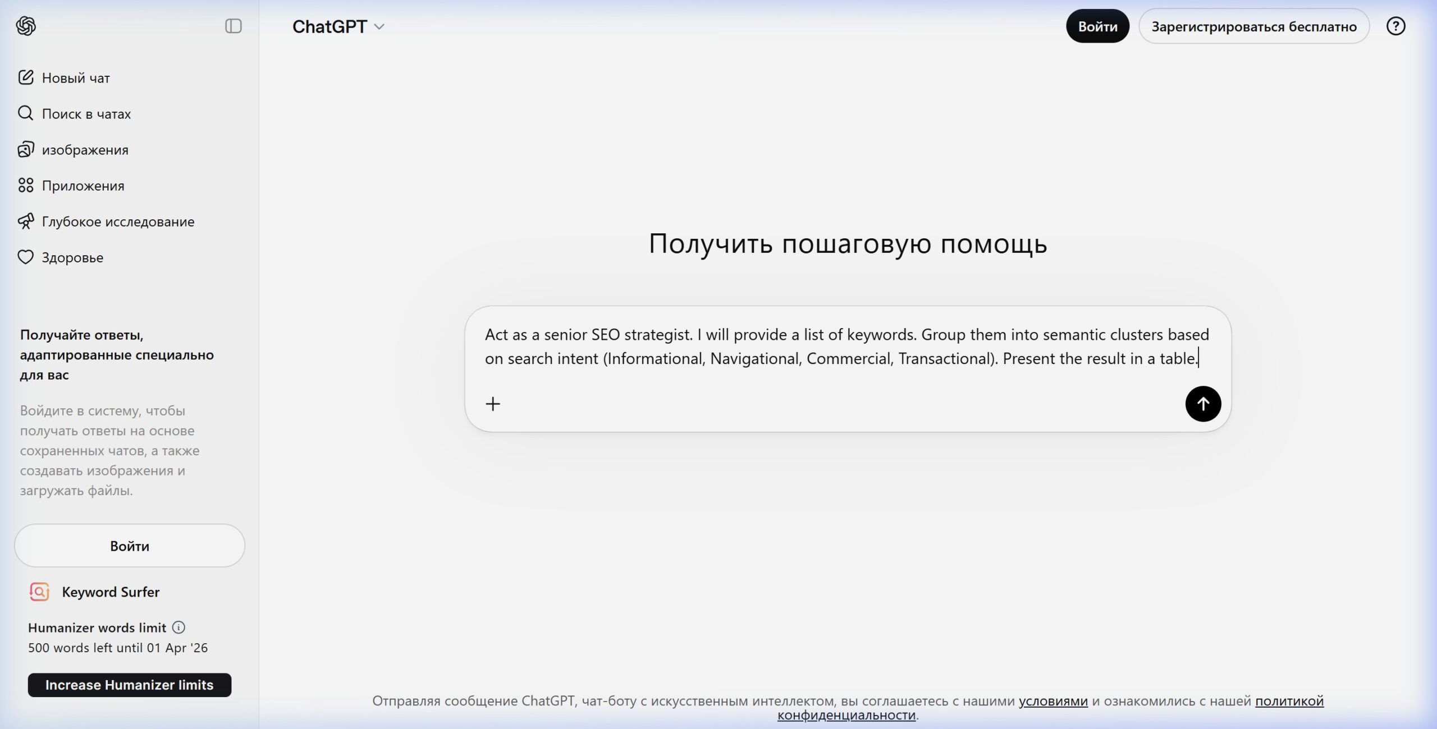Click the plus attach icon in prompt box
Viewport: 1437px width, 729px height.
(x=493, y=404)
